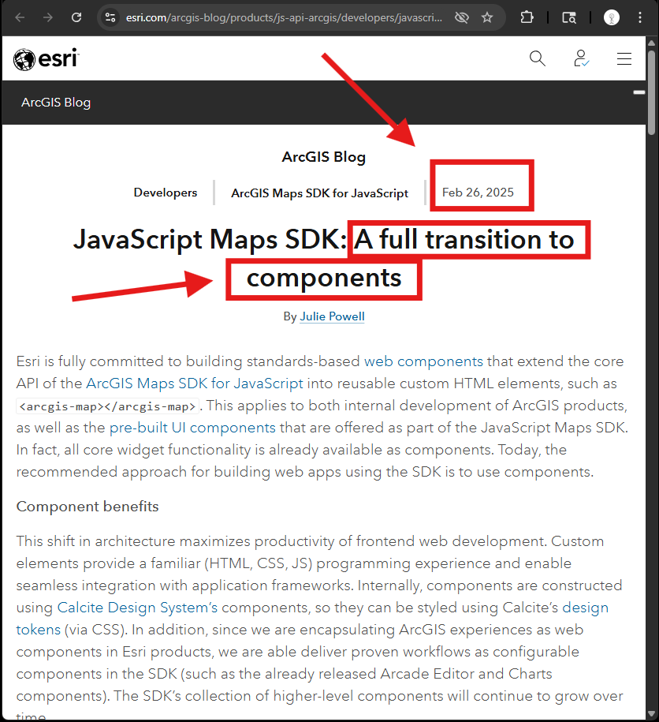The image size is (659, 722).
Task: Click the <arcgis-map></arcgis-map> code snippet
Action: click(108, 406)
